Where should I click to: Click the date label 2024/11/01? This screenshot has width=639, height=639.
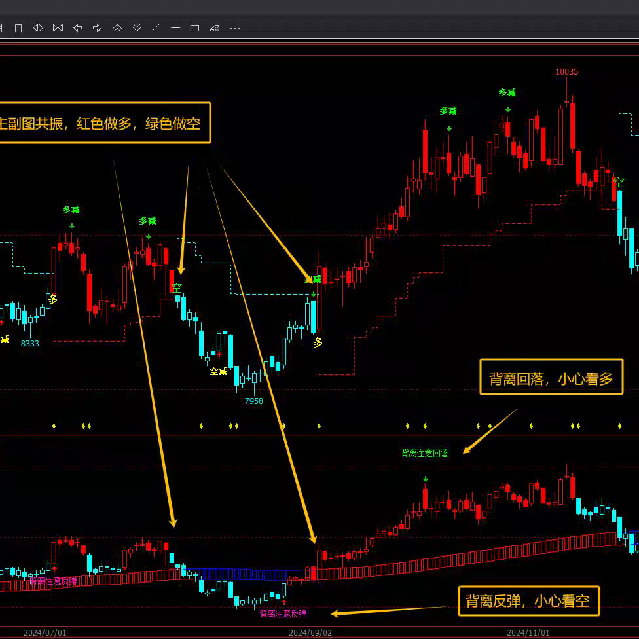528,632
